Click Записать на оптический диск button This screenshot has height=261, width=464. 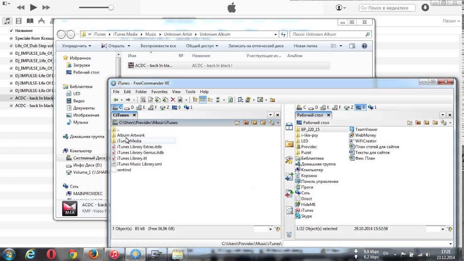tap(256, 46)
